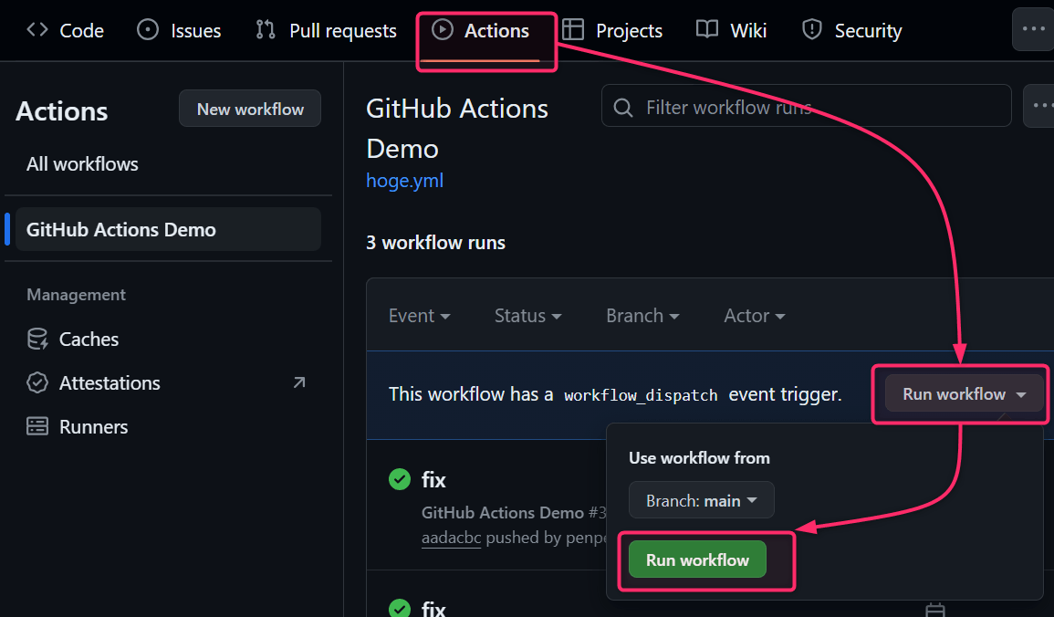
Task: Click the Runners server icon
Action: pos(37,426)
